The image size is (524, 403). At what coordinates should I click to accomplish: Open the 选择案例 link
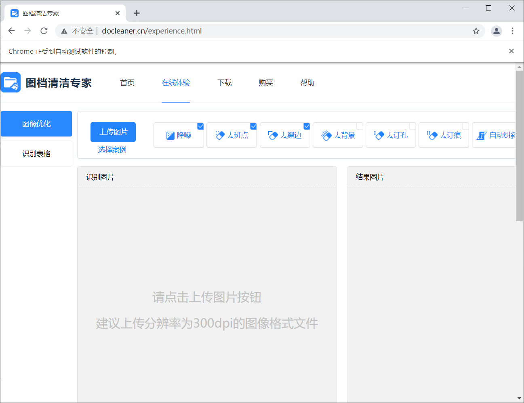[x=112, y=150]
